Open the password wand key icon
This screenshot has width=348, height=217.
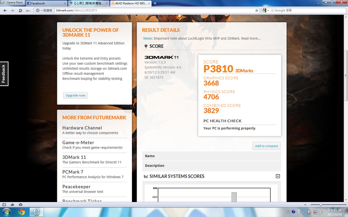click(x=28, y=10)
